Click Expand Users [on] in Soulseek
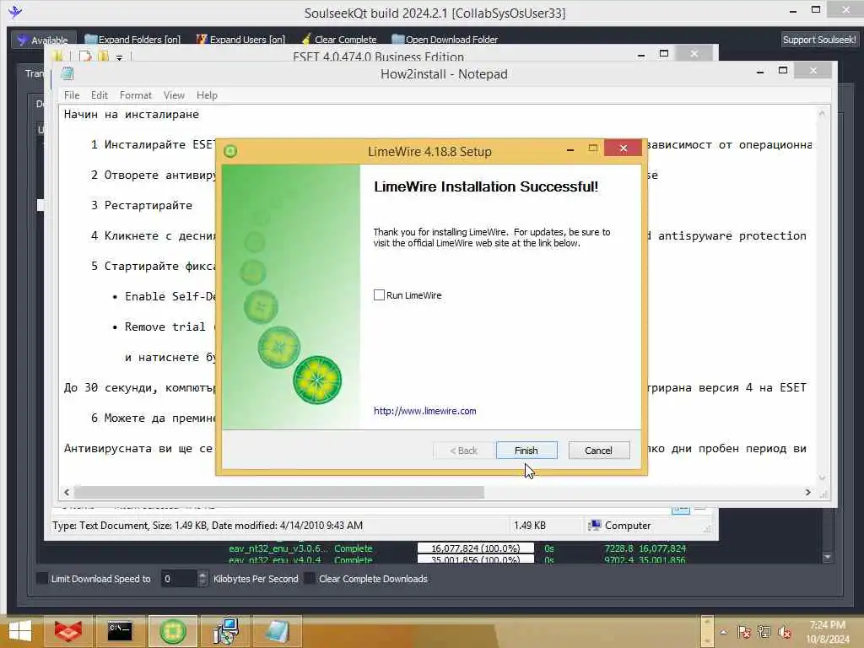 (x=240, y=40)
